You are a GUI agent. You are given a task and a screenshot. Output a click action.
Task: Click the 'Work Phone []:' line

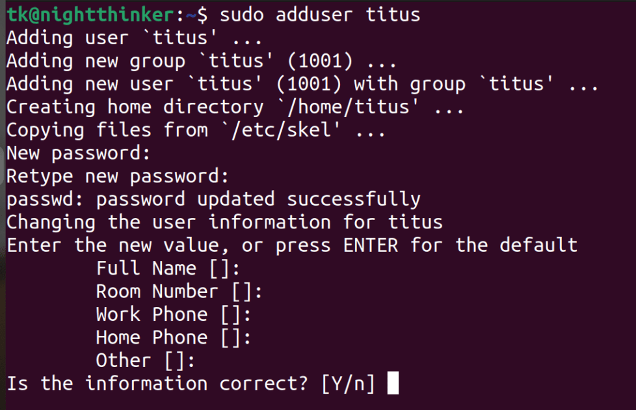[174, 314]
